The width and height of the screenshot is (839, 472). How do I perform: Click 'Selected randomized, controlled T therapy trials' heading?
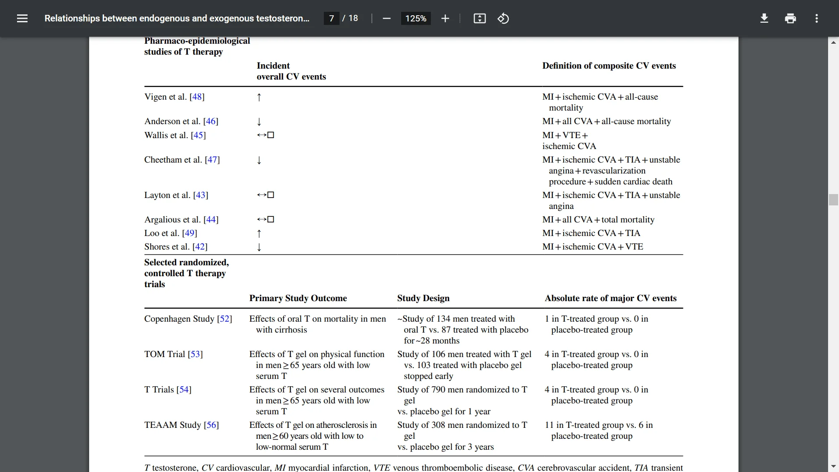(x=187, y=273)
